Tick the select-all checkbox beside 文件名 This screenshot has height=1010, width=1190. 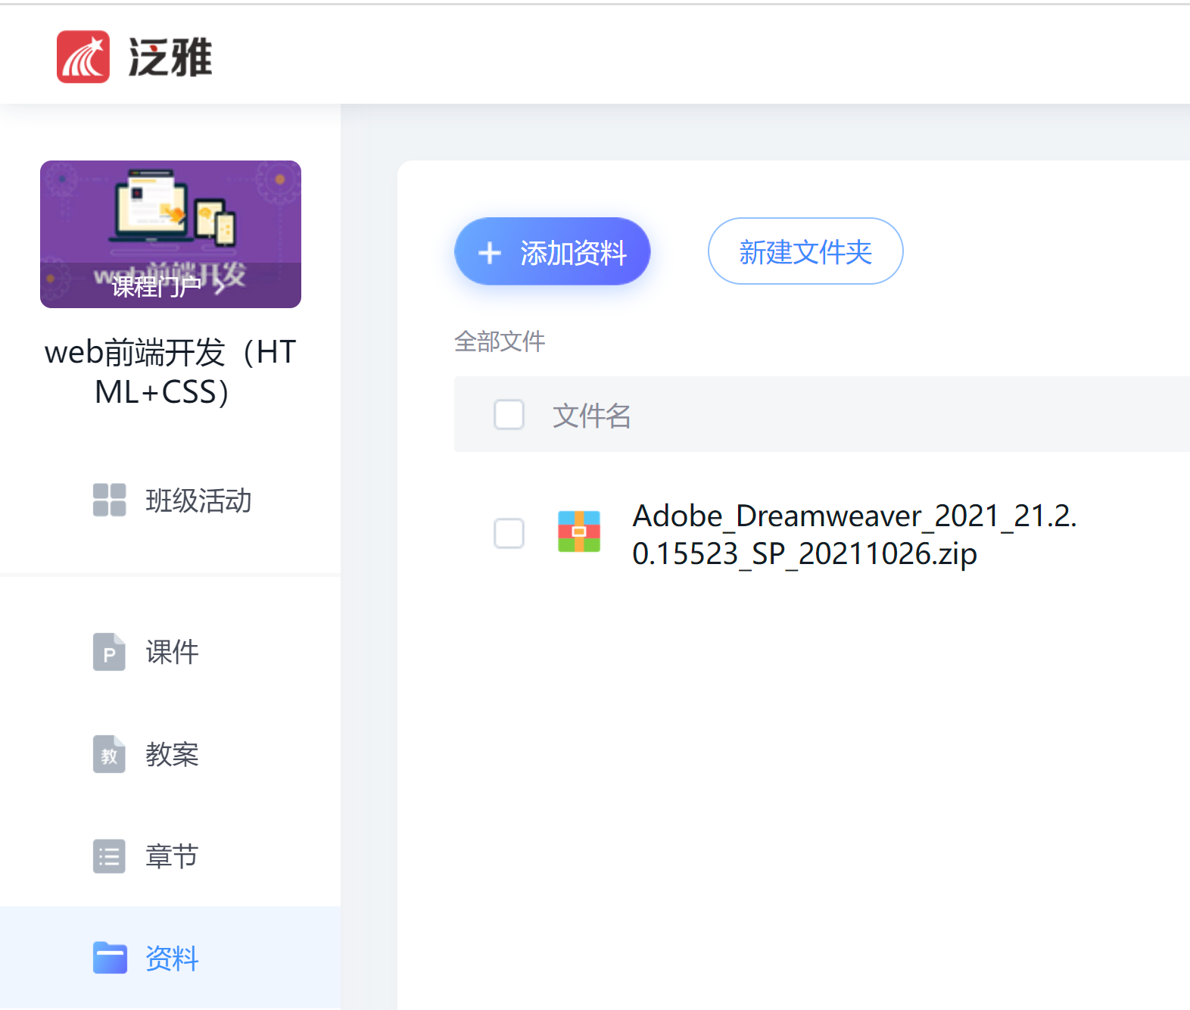coord(509,415)
